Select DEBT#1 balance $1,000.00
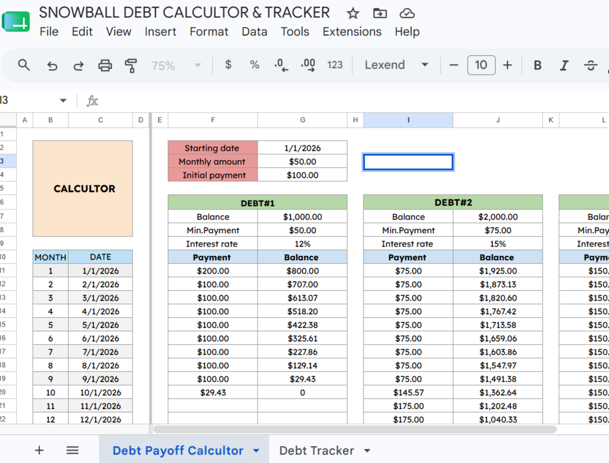The height and width of the screenshot is (463, 609). pos(303,217)
